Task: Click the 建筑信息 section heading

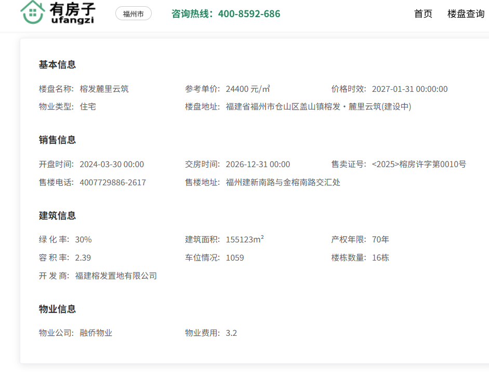Action: point(57,215)
